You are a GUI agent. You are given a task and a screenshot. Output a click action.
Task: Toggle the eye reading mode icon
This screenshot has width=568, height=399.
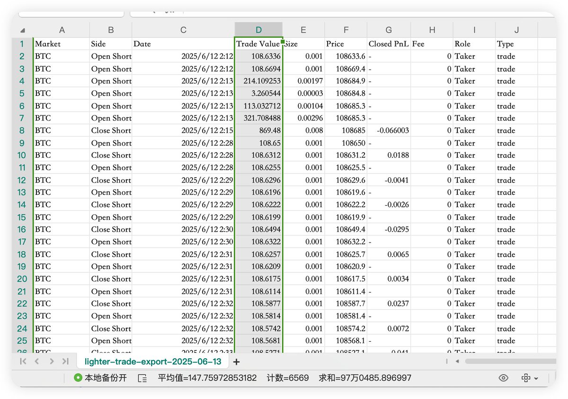tap(504, 378)
